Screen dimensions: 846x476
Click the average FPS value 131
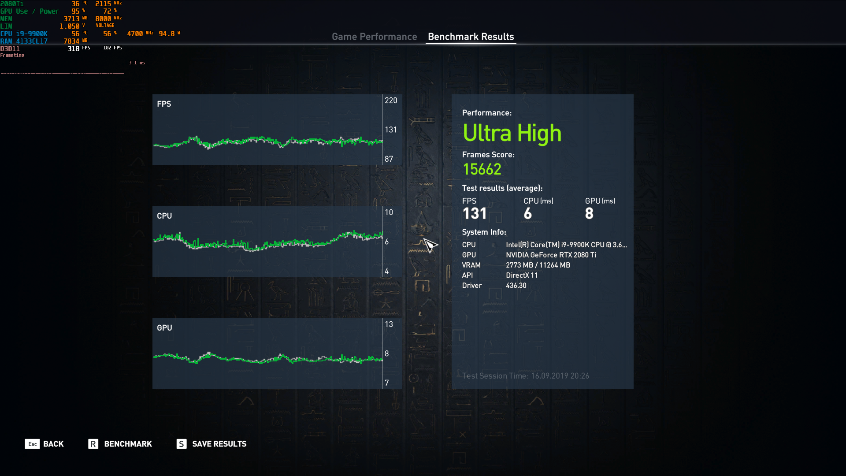[475, 213]
